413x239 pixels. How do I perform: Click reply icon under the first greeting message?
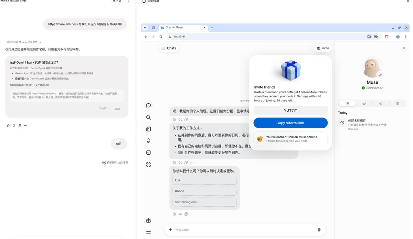coord(180,119)
